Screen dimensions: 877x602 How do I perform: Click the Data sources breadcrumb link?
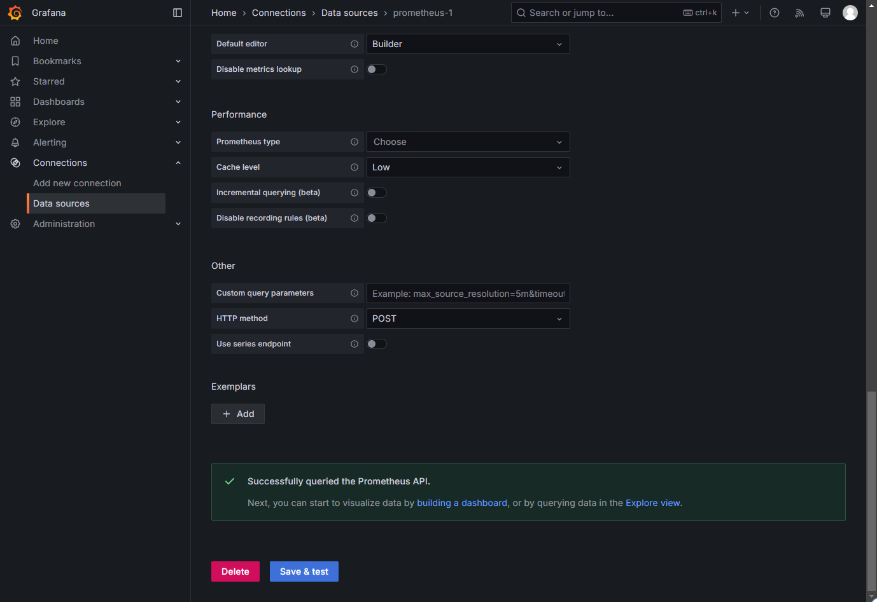pyautogui.click(x=349, y=13)
